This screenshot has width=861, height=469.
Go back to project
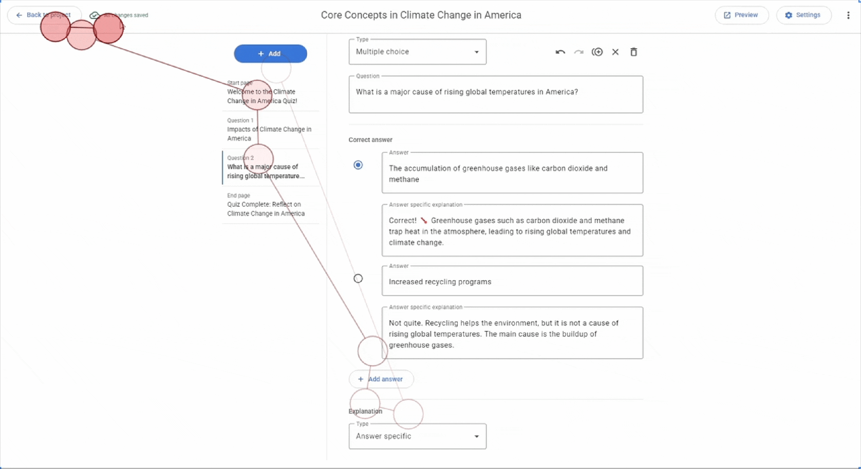44,15
